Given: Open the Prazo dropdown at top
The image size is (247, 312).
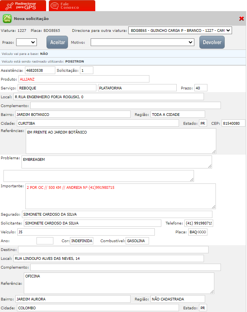Looking at the screenshot, I should (27, 42).
